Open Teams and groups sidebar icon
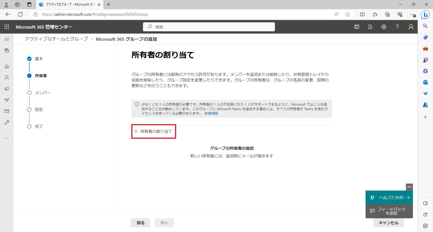 tap(7, 100)
